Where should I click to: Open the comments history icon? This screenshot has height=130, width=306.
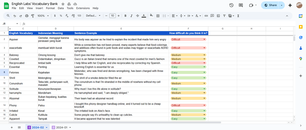tap(241, 5)
